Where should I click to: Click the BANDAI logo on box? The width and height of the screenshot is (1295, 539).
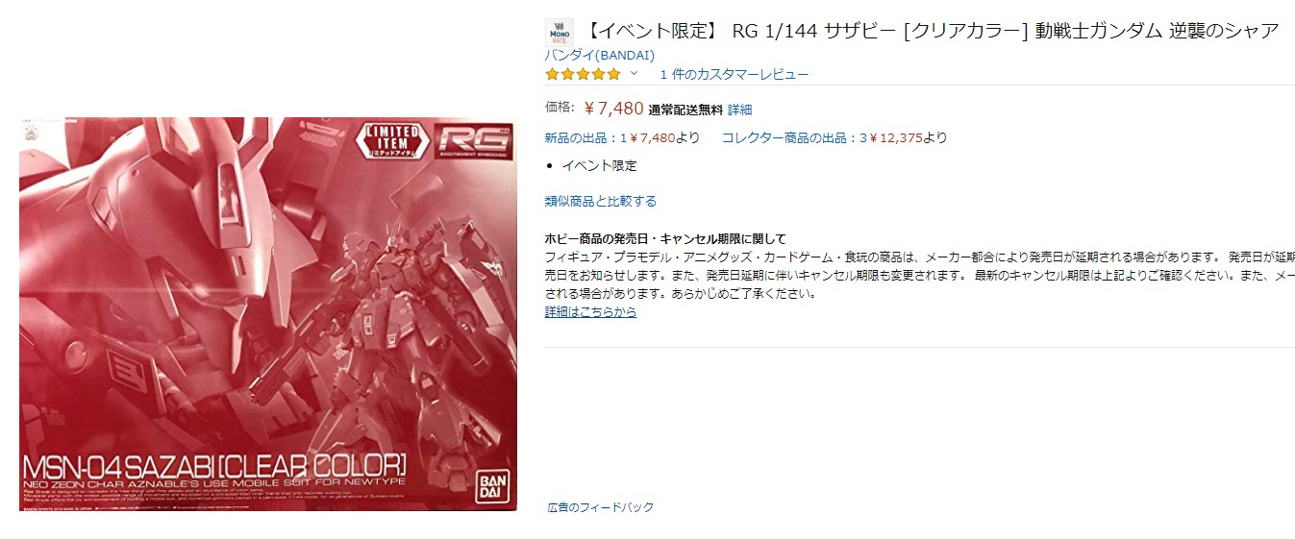tap(490, 482)
